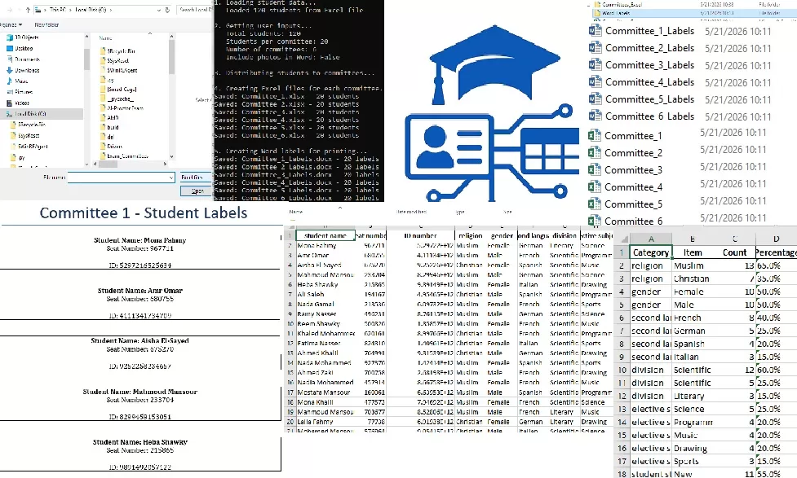The height and width of the screenshot is (478, 797).
Task: Click the Open button in dialog
Action: tap(197, 191)
